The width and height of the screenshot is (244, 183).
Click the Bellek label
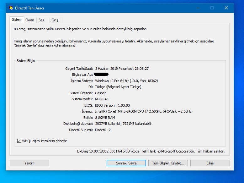88,118
